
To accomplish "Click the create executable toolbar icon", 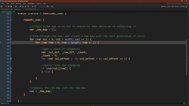I will 16,6.
